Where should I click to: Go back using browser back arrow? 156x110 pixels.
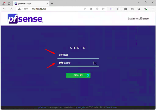[4, 9]
